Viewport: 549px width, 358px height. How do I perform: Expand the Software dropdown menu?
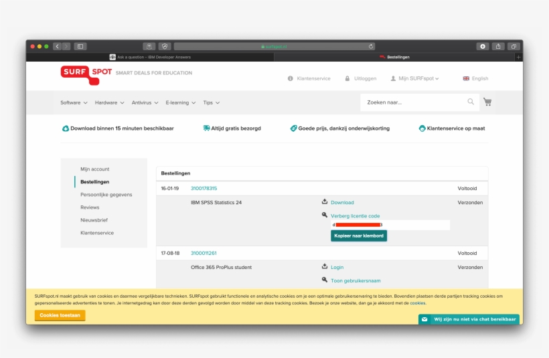pyautogui.click(x=74, y=103)
